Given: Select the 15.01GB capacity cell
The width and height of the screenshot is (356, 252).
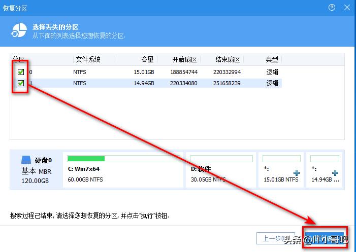Looking at the screenshot, I should (144, 72).
